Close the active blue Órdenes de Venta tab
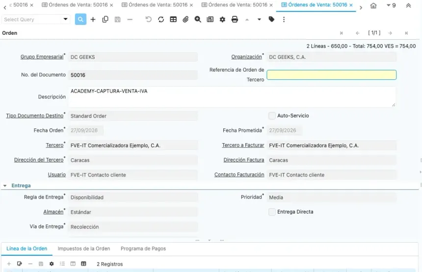This screenshot has height=272, width=422. point(351,5)
